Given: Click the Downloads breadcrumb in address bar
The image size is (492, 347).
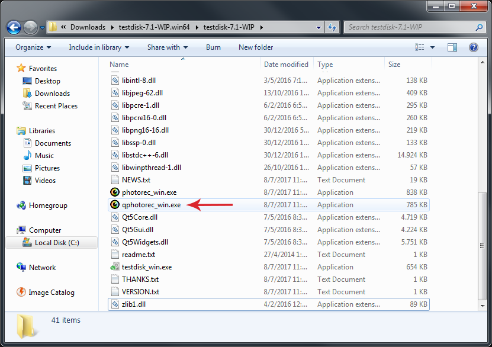Looking at the screenshot, I should coord(88,27).
